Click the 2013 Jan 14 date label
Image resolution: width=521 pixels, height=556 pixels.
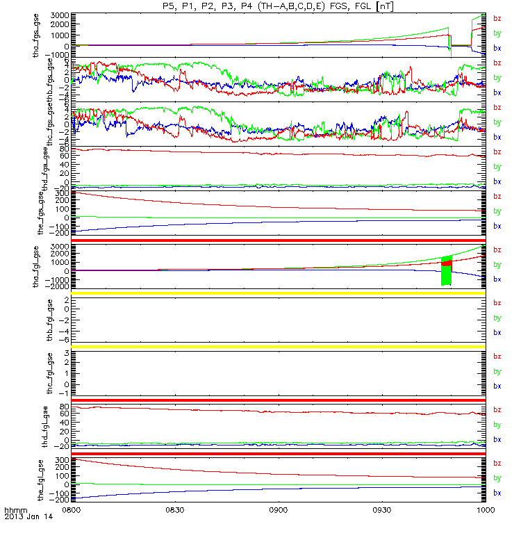tap(28, 516)
